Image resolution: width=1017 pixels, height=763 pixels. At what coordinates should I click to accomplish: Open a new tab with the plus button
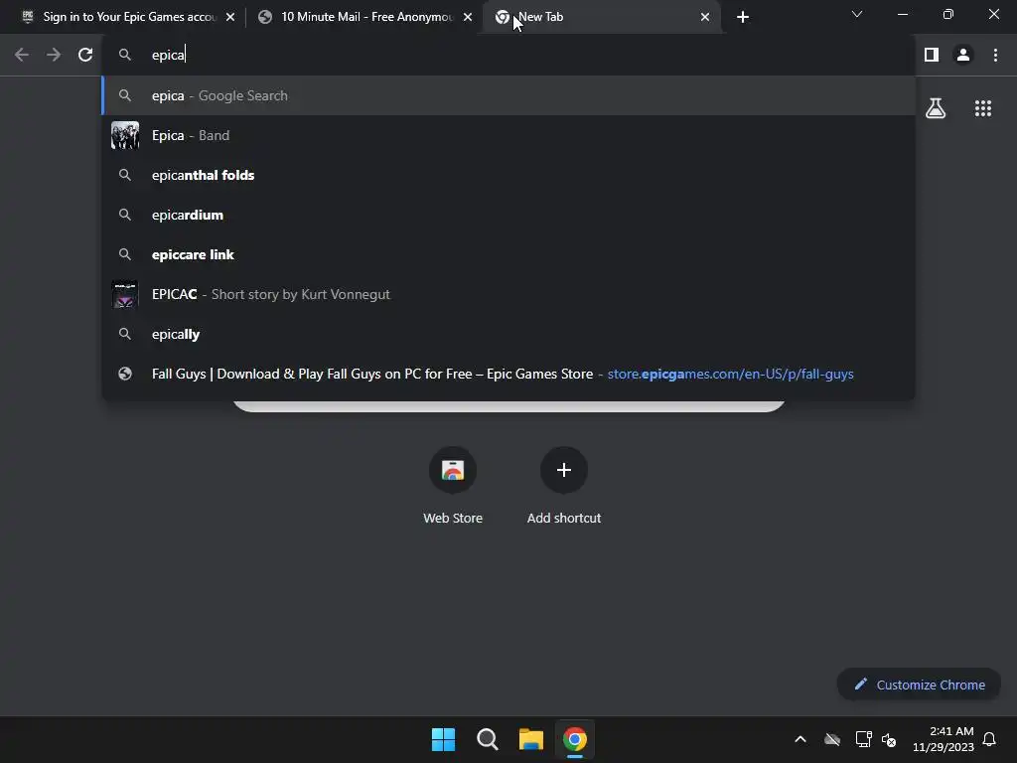pyautogui.click(x=743, y=17)
